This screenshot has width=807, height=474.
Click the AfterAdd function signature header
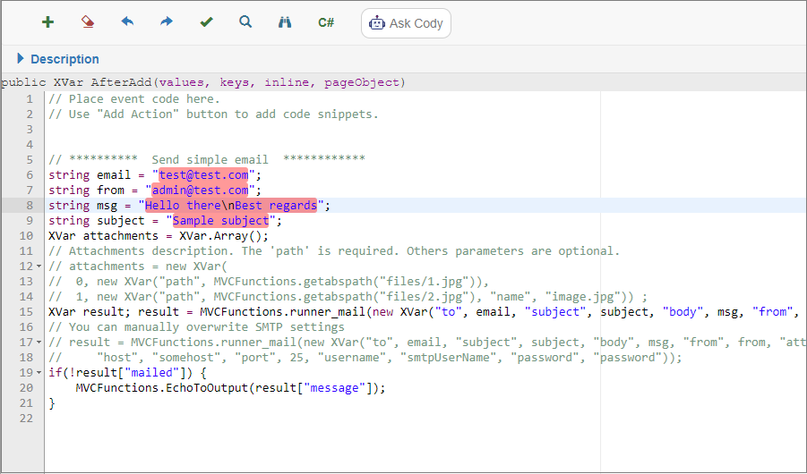coord(202,82)
